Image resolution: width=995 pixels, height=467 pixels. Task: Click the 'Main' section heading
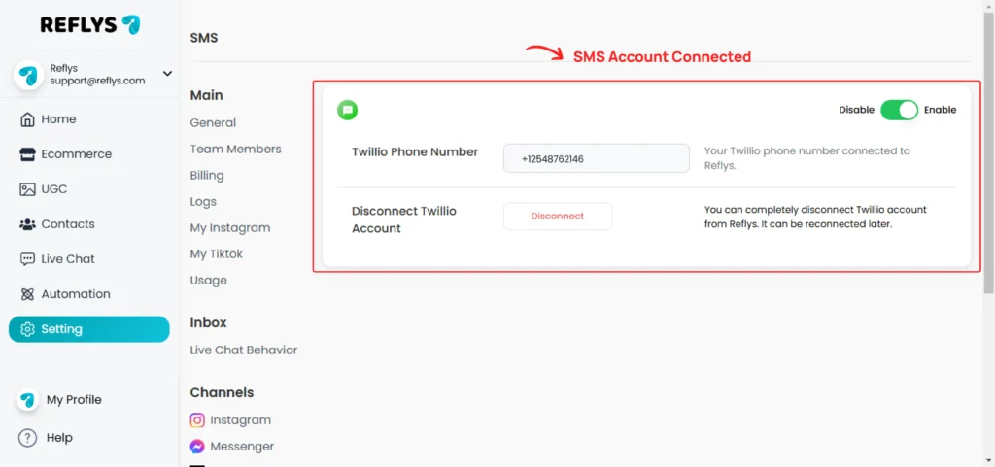pos(206,95)
